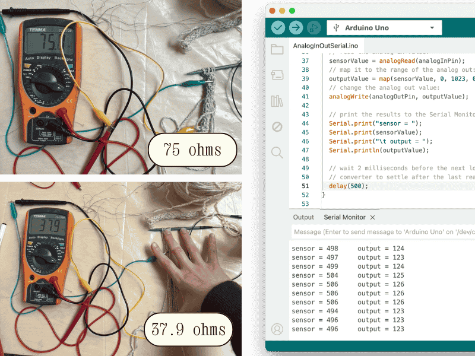
Task: Click line number 44 in the gutter
Action: pos(305,123)
